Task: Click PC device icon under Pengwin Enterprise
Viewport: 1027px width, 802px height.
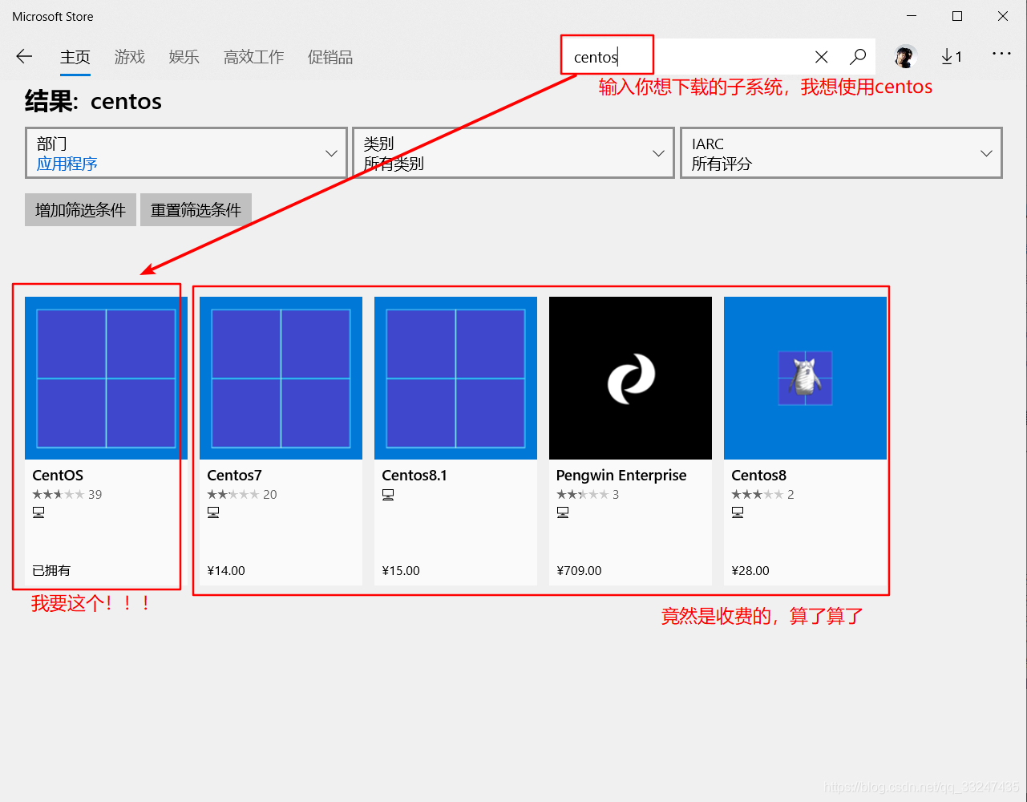Action: click(x=563, y=512)
